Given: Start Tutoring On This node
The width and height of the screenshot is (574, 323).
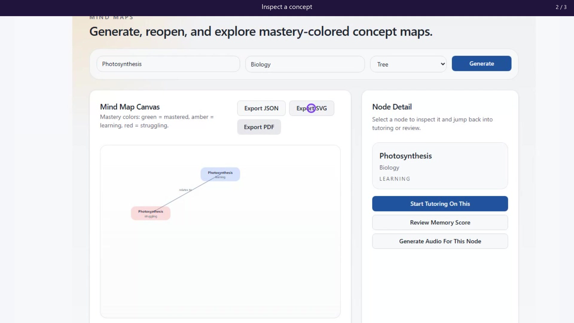Looking at the screenshot, I should pos(440,204).
